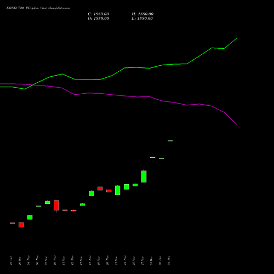Click the 12 Nov date label

click(x=72, y=260)
